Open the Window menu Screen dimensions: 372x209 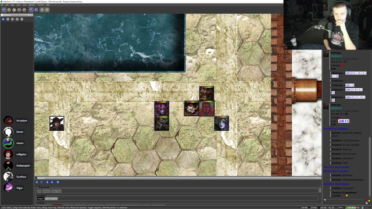pos(32,5)
